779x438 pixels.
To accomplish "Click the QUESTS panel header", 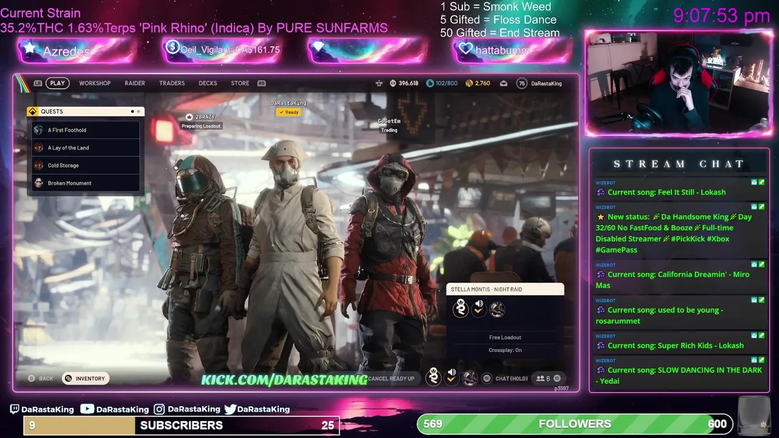I will pyautogui.click(x=85, y=111).
